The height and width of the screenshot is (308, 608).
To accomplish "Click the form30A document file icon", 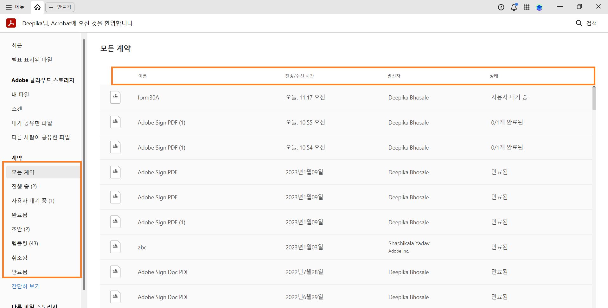I will 115,97.
